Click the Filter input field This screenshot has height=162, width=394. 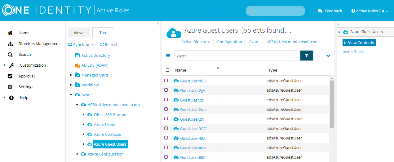pos(237,56)
